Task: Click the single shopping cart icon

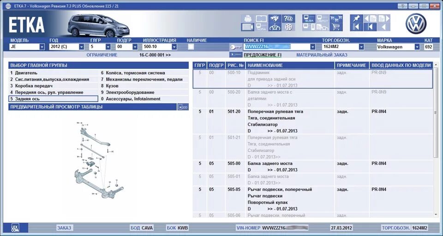Action: [336, 27]
